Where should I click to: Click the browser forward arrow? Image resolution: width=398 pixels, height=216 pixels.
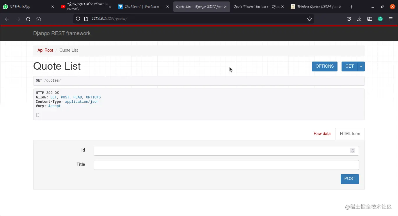(18, 19)
